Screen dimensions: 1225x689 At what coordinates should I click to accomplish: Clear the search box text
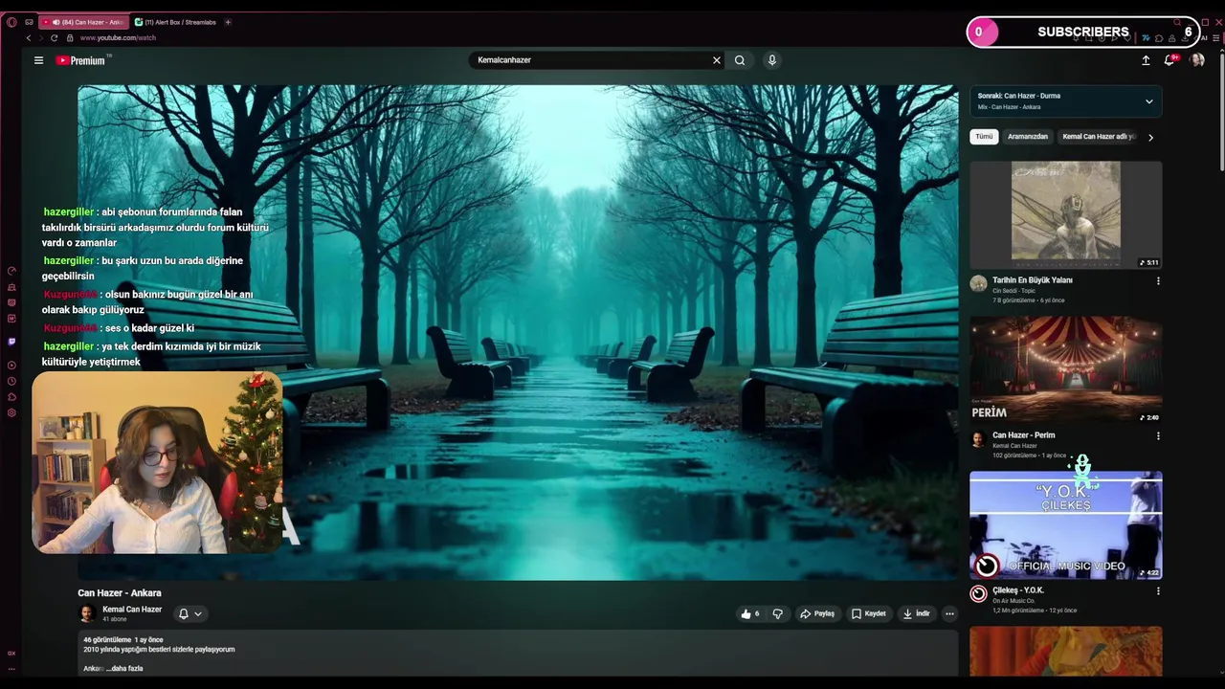[716, 60]
